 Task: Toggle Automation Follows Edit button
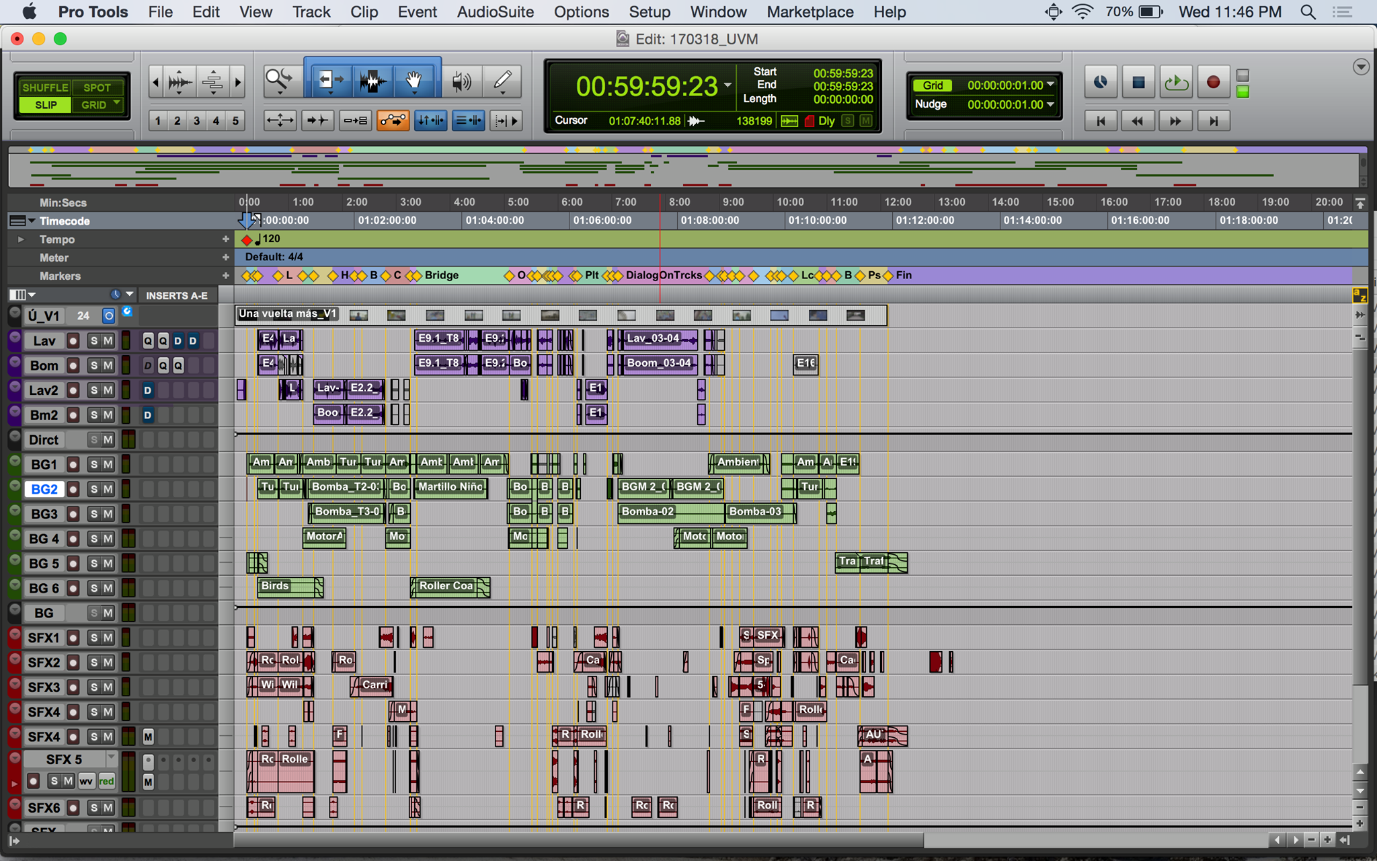pyautogui.click(x=393, y=120)
